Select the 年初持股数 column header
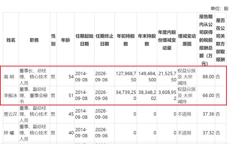 (x=126, y=40)
